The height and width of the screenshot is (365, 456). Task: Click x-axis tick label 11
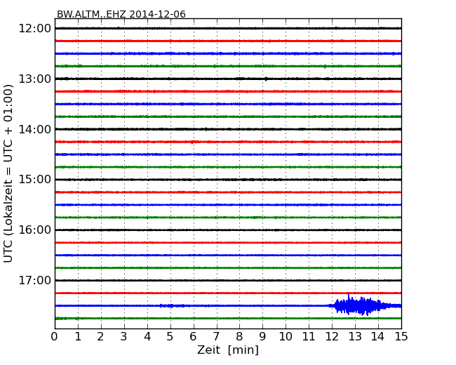click(x=309, y=337)
